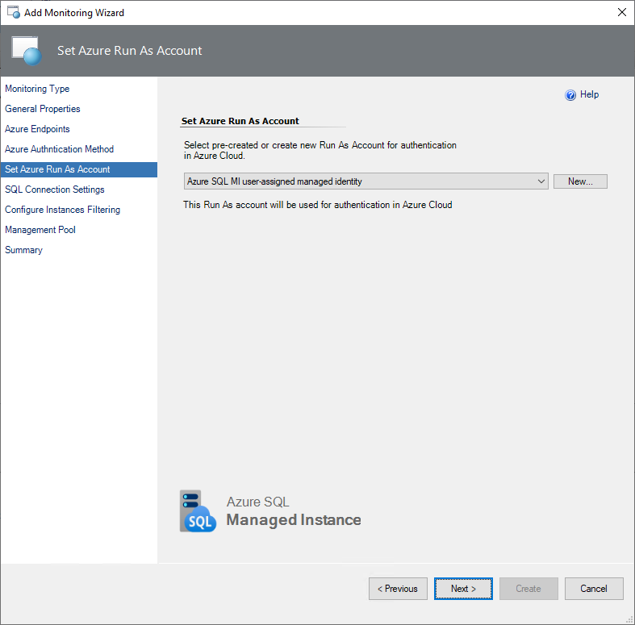
Task: Go to Configure Instances Filtering step
Action: (62, 210)
